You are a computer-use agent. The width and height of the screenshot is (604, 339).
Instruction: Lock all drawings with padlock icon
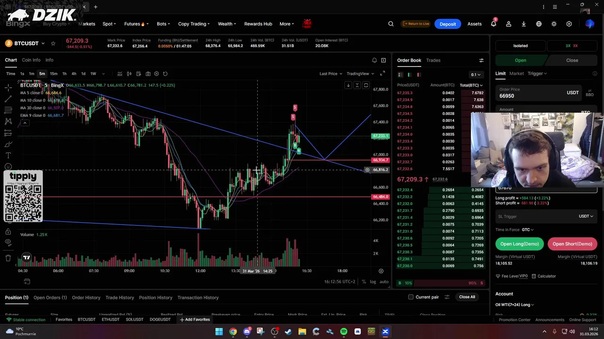coord(8,232)
